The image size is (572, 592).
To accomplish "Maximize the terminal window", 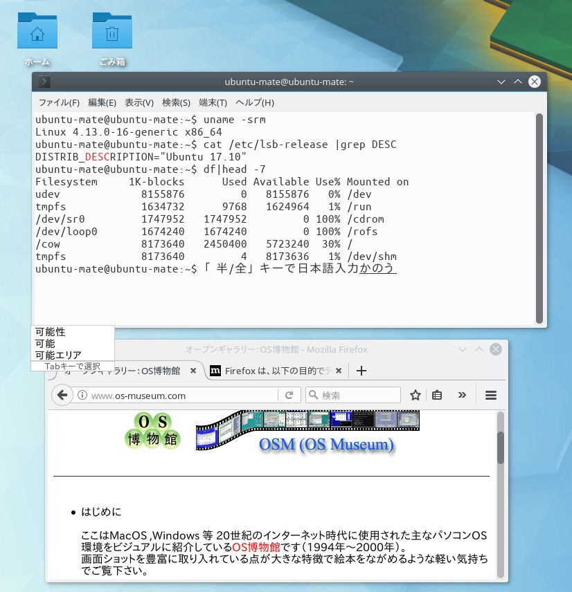I will pos(518,82).
